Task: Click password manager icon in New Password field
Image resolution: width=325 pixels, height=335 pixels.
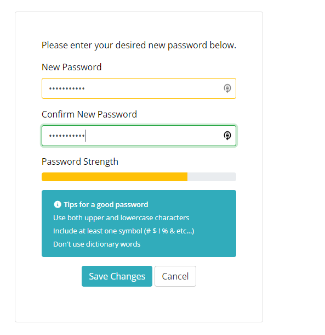Action: [227, 88]
